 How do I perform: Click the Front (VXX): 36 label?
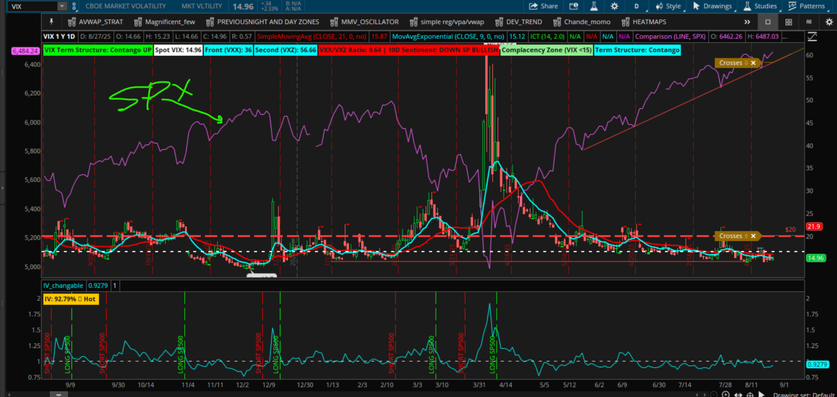click(228, 50)
